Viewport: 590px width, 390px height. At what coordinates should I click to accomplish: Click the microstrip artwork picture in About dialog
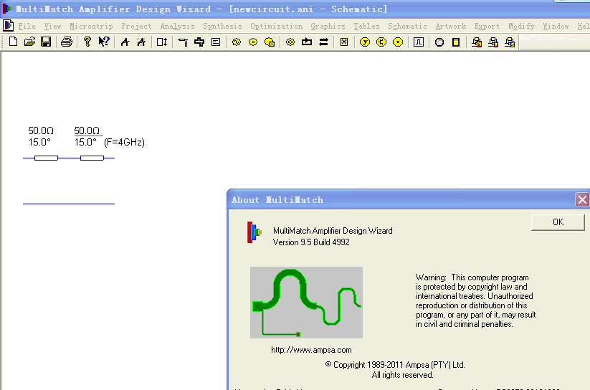[x=306, y=303]
